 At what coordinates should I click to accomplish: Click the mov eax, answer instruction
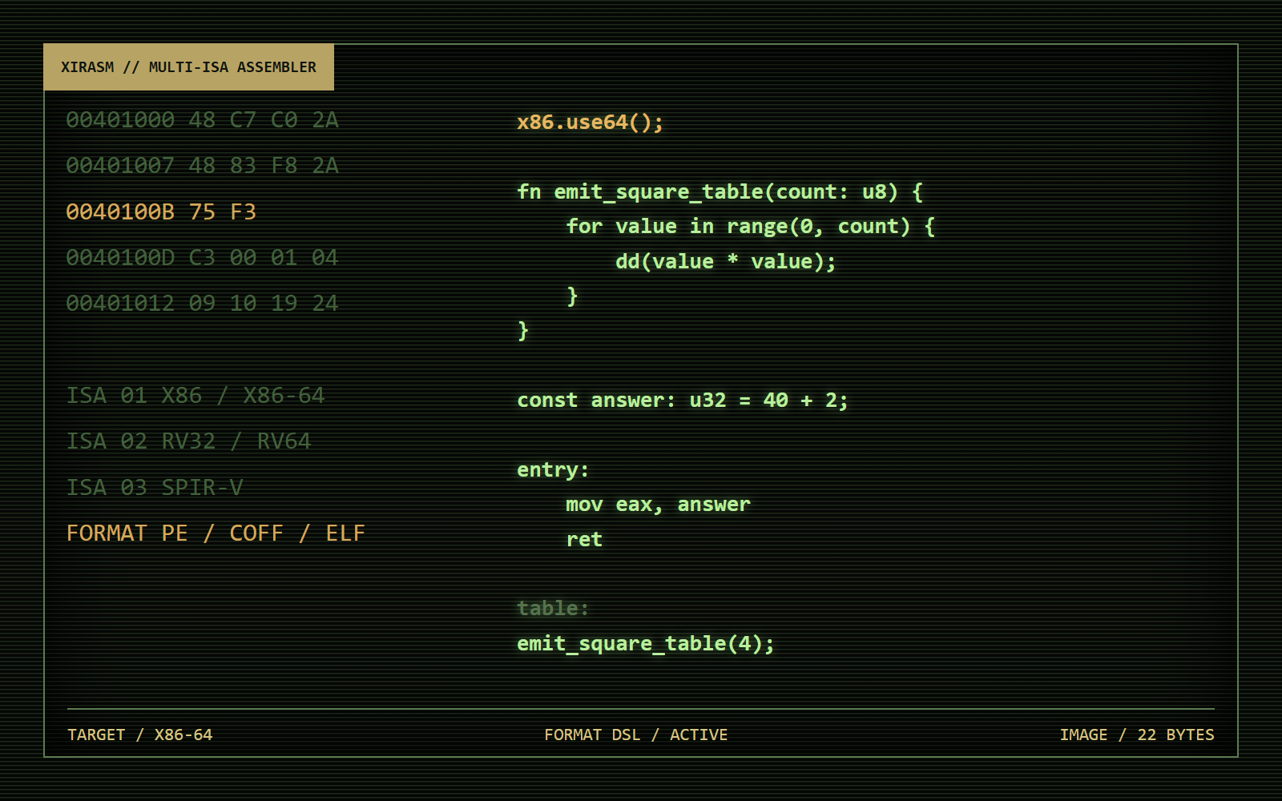point(659,505)
